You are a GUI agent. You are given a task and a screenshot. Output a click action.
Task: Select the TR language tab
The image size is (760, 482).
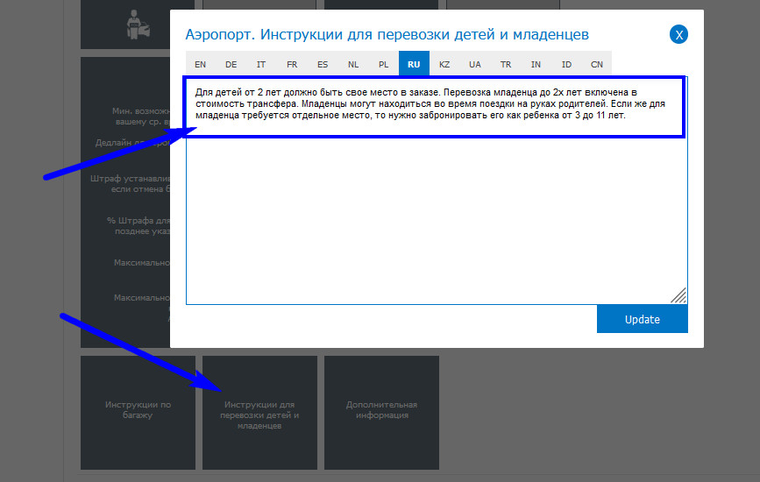click(506, 64)
